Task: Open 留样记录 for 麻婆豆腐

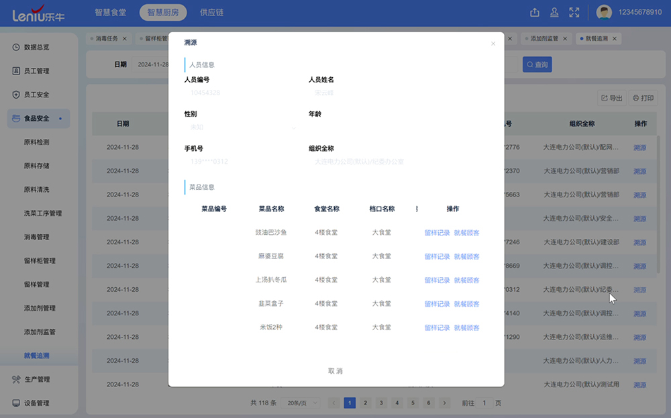Action: point(437,256)
